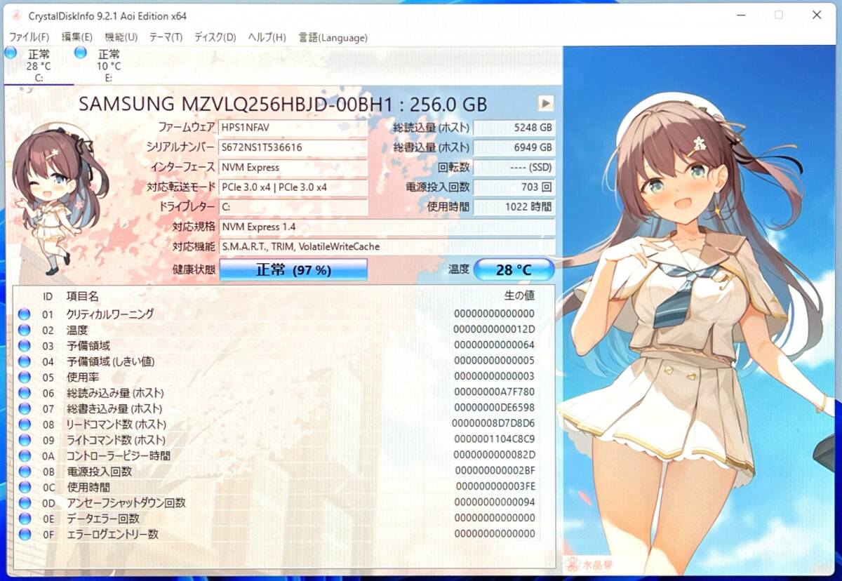This screenshot has height=581, width=842.
Task: Click the drive letter field C:
Action: 293,207
